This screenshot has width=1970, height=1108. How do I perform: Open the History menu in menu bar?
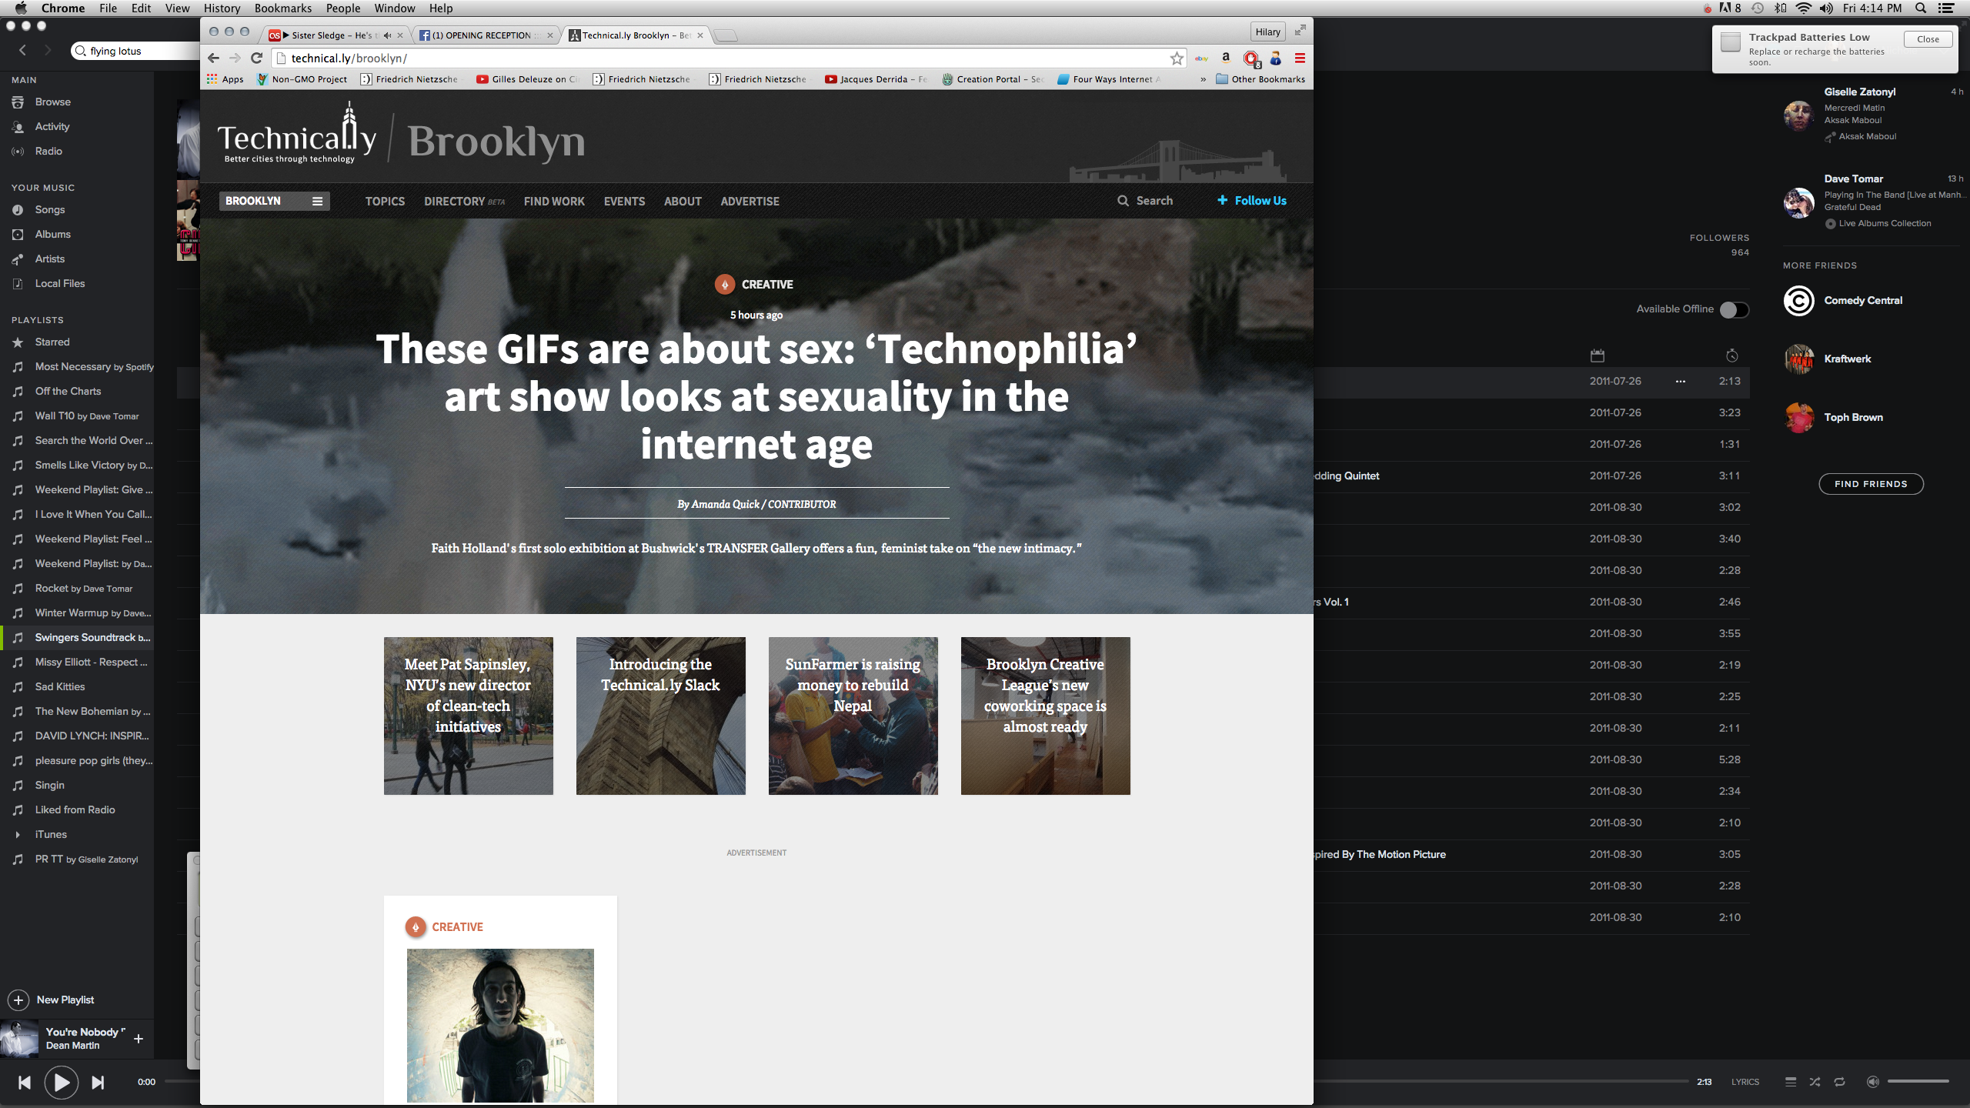(x=222, y=8)
